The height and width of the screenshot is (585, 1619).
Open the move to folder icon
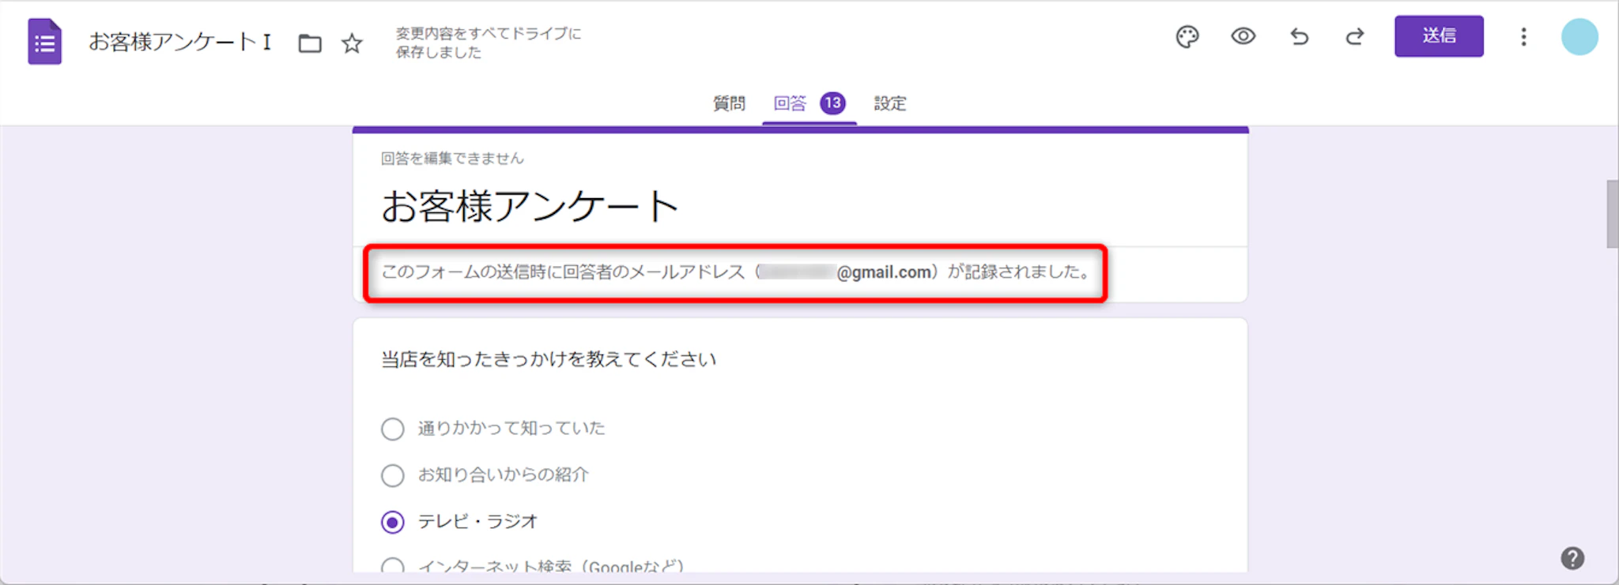310,43
